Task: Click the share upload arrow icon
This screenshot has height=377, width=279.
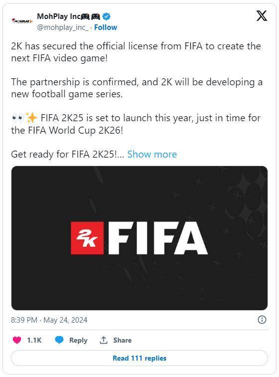Action: pyautogui.click(x=103, y=340)
